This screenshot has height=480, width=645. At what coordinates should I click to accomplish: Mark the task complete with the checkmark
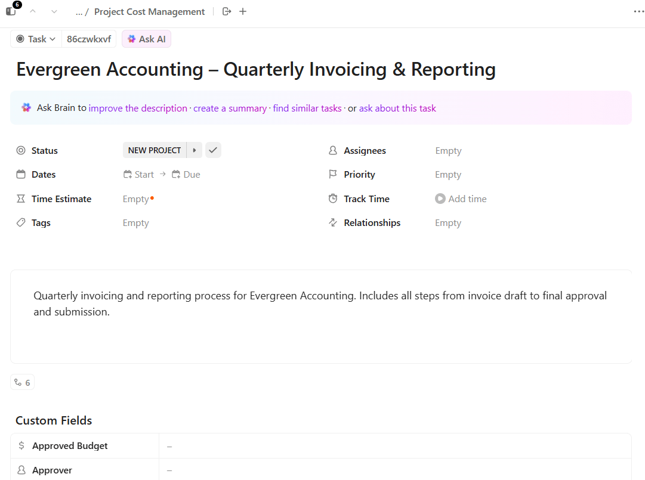[213, 150]
